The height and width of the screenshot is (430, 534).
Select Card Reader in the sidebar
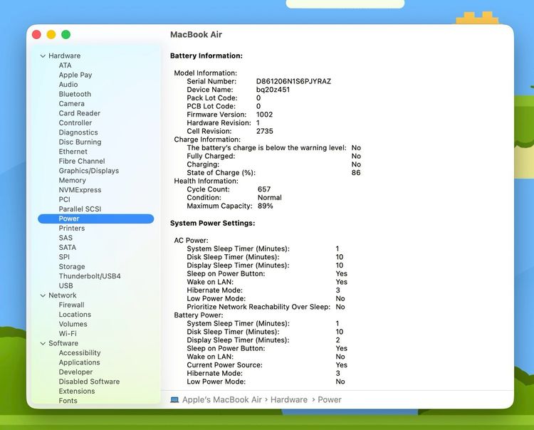[79, 113]
